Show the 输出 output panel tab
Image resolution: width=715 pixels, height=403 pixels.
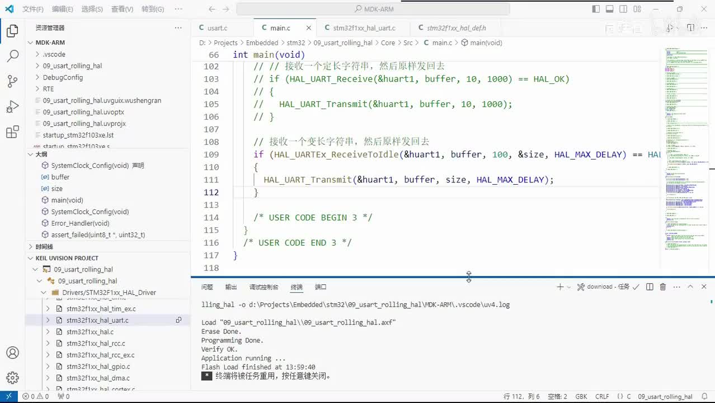point(231,287)
